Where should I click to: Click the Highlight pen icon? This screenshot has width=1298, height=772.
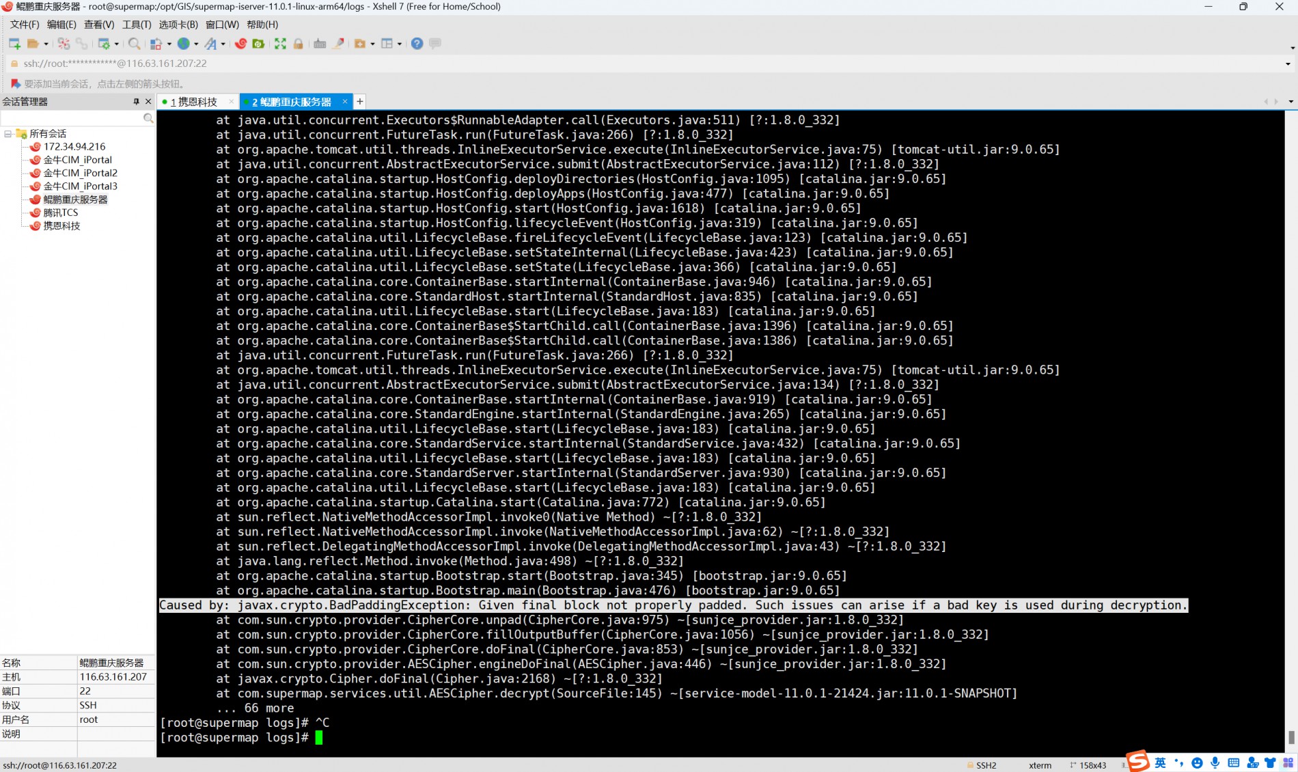[x=338, y=44]
